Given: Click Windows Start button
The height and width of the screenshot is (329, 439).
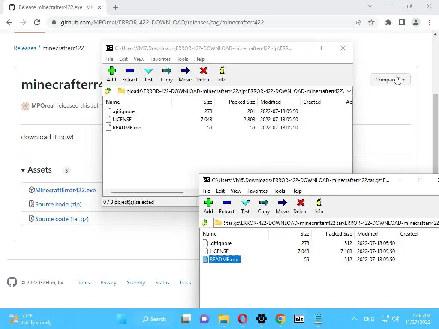Looking at the screenshot, I should coord(121,319).
